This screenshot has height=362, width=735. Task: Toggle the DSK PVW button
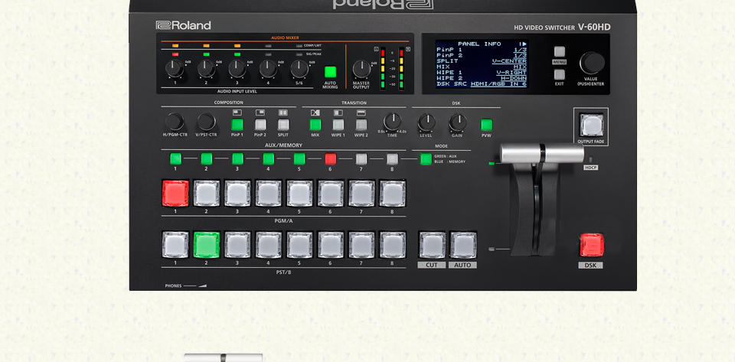[x=486, y=124]
